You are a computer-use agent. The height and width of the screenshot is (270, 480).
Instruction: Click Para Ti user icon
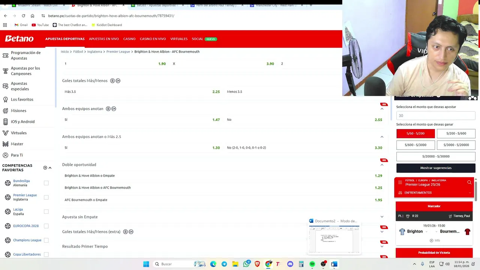(6, 155)
